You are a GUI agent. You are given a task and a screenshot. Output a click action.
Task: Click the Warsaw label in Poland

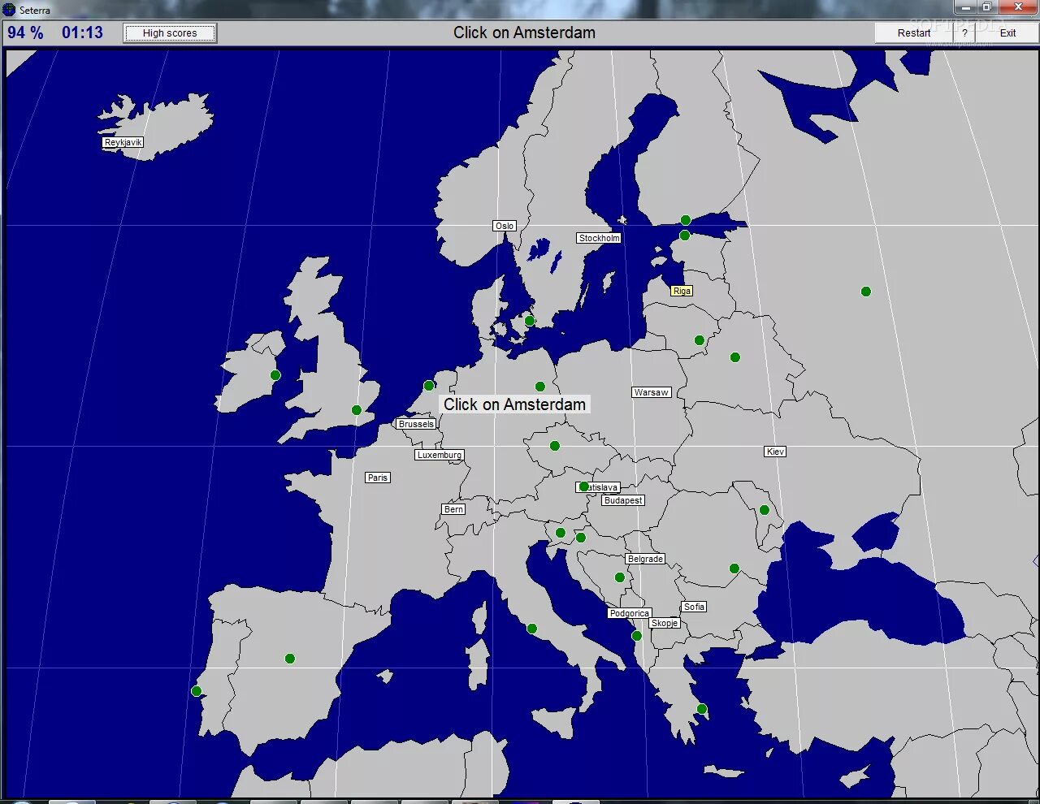652,392
